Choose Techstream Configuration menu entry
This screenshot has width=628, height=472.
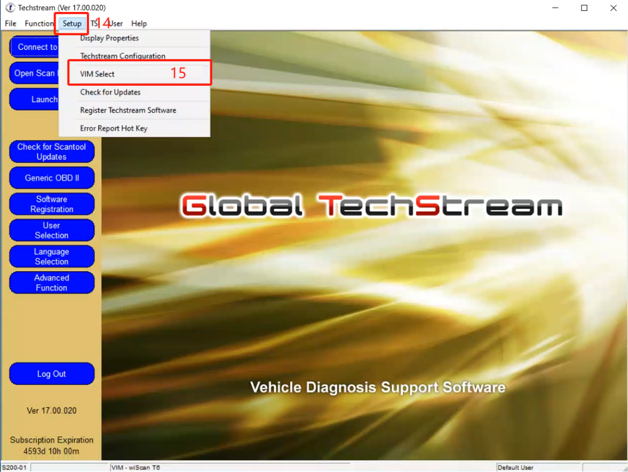[x=123, y=56]
